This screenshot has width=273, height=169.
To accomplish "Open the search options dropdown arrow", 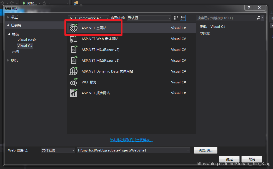I will pyautogui.click(x=262, y=18).
